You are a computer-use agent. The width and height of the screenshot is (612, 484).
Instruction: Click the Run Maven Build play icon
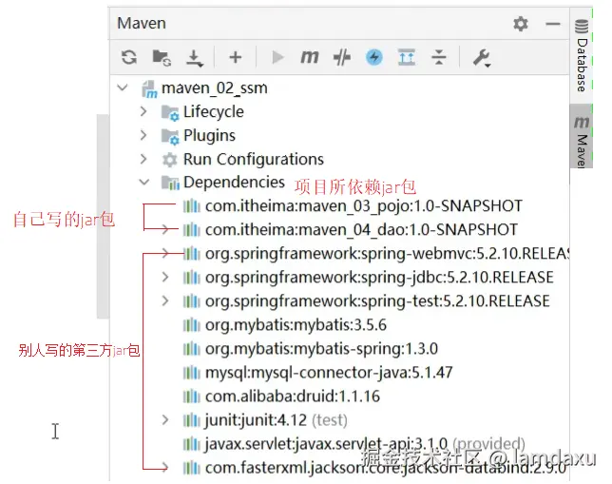[x=277, y=57]
